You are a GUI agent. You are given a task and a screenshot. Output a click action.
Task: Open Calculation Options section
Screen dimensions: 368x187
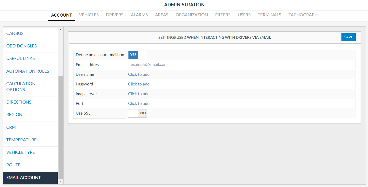click(21, 87)
